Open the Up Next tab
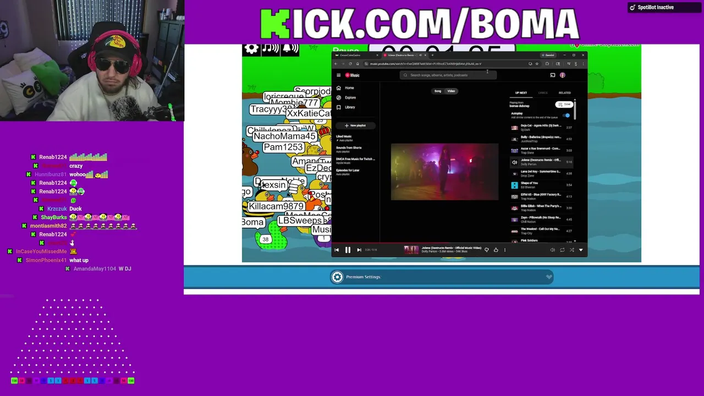Image resolution: width=704 pixels, height=396 pixels. click(x=521, y=93)
